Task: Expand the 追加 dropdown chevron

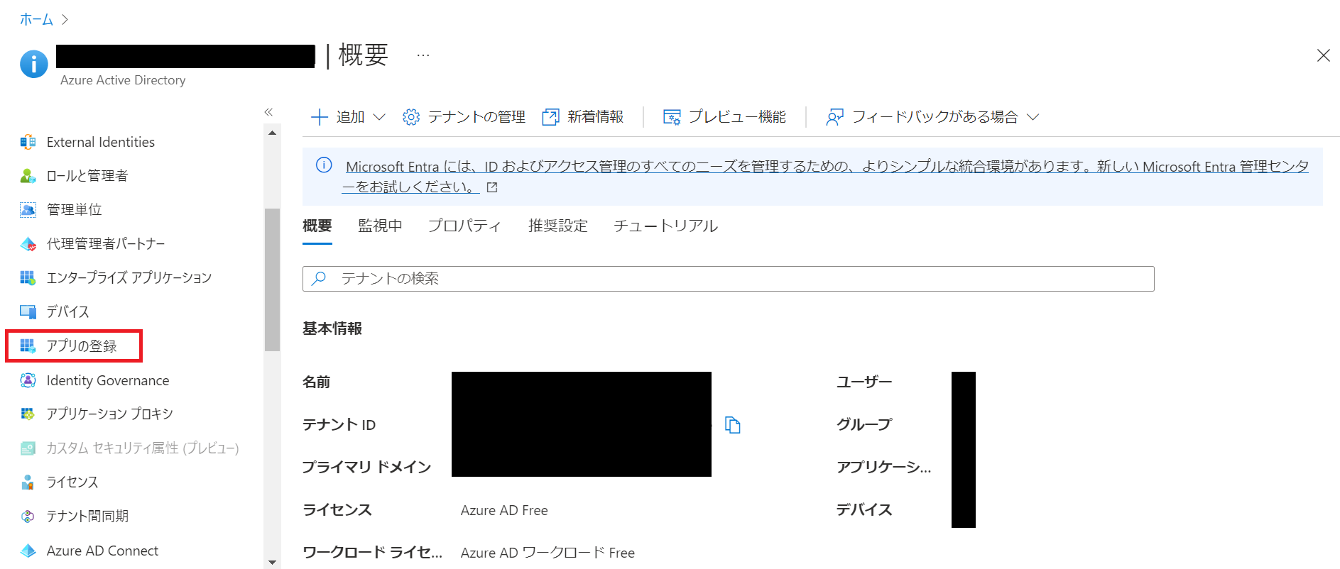Action: 379,117
